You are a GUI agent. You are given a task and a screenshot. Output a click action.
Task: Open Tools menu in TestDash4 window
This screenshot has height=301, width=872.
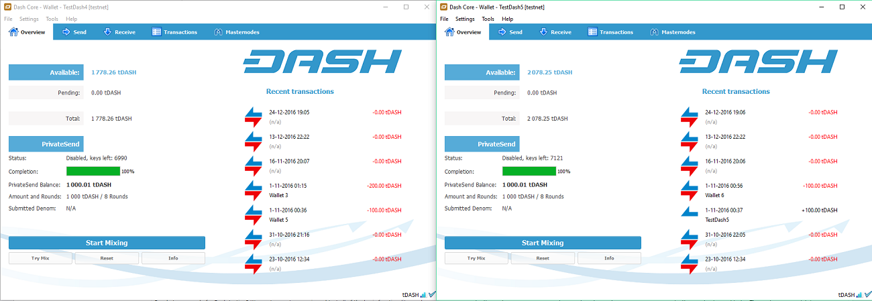coord(52,19)
